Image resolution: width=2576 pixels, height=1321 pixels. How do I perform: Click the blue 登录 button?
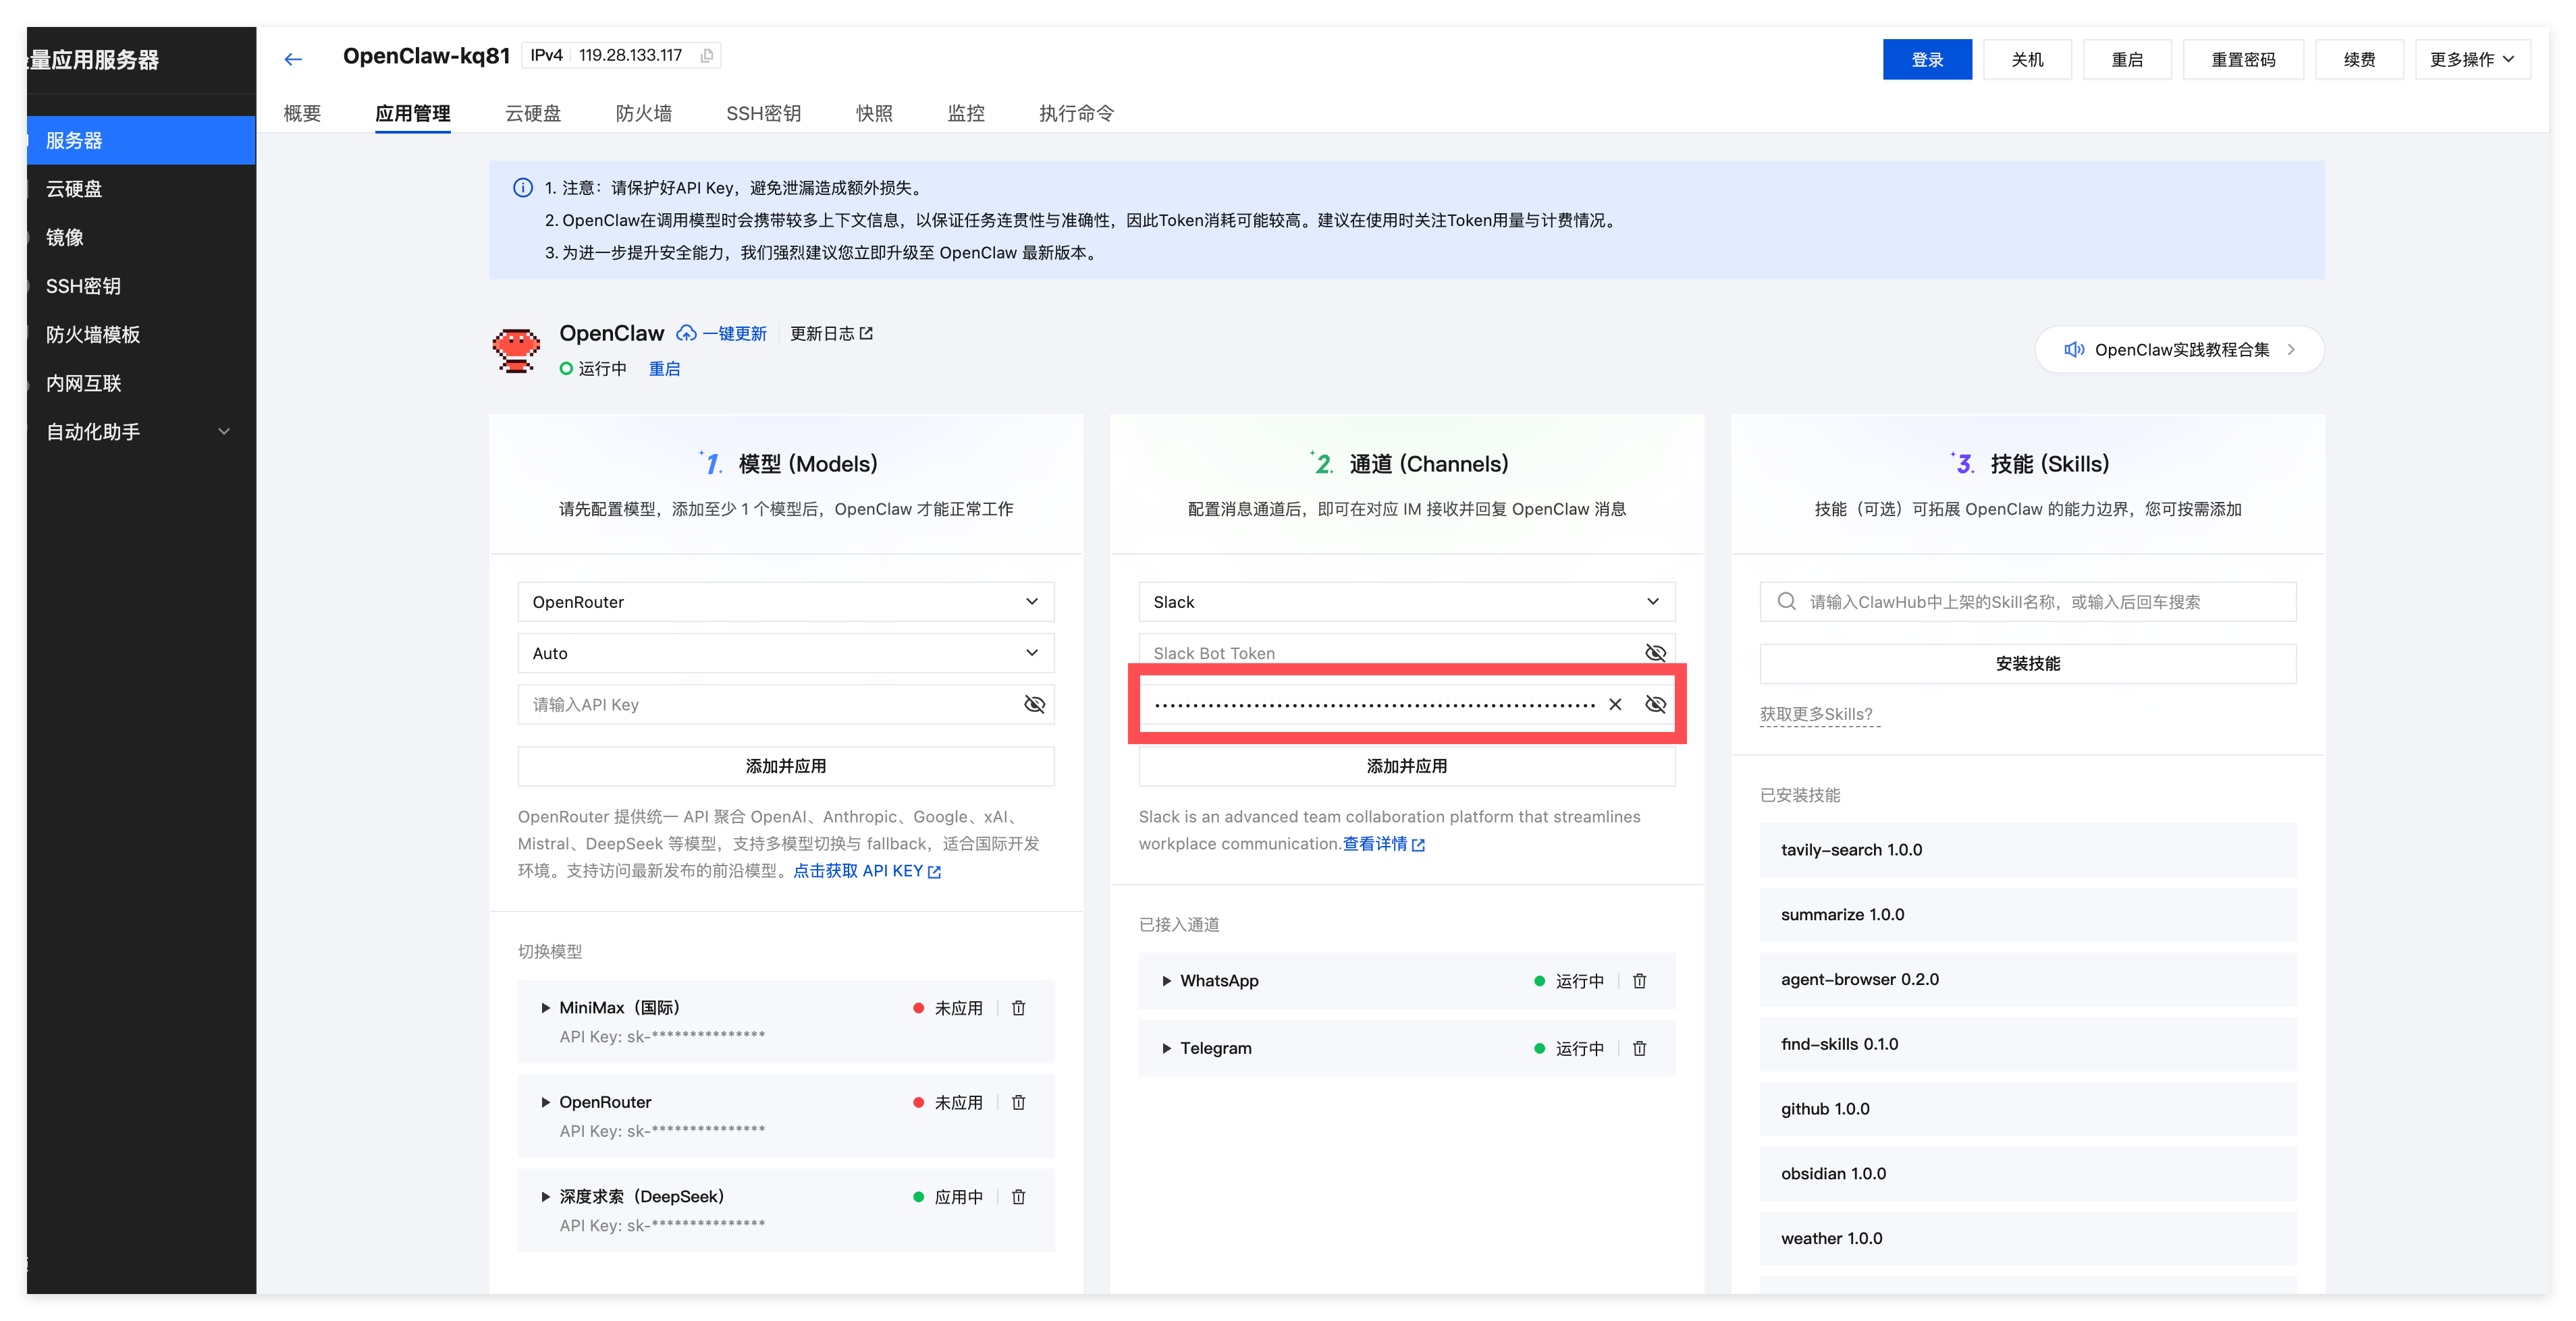1926,60
